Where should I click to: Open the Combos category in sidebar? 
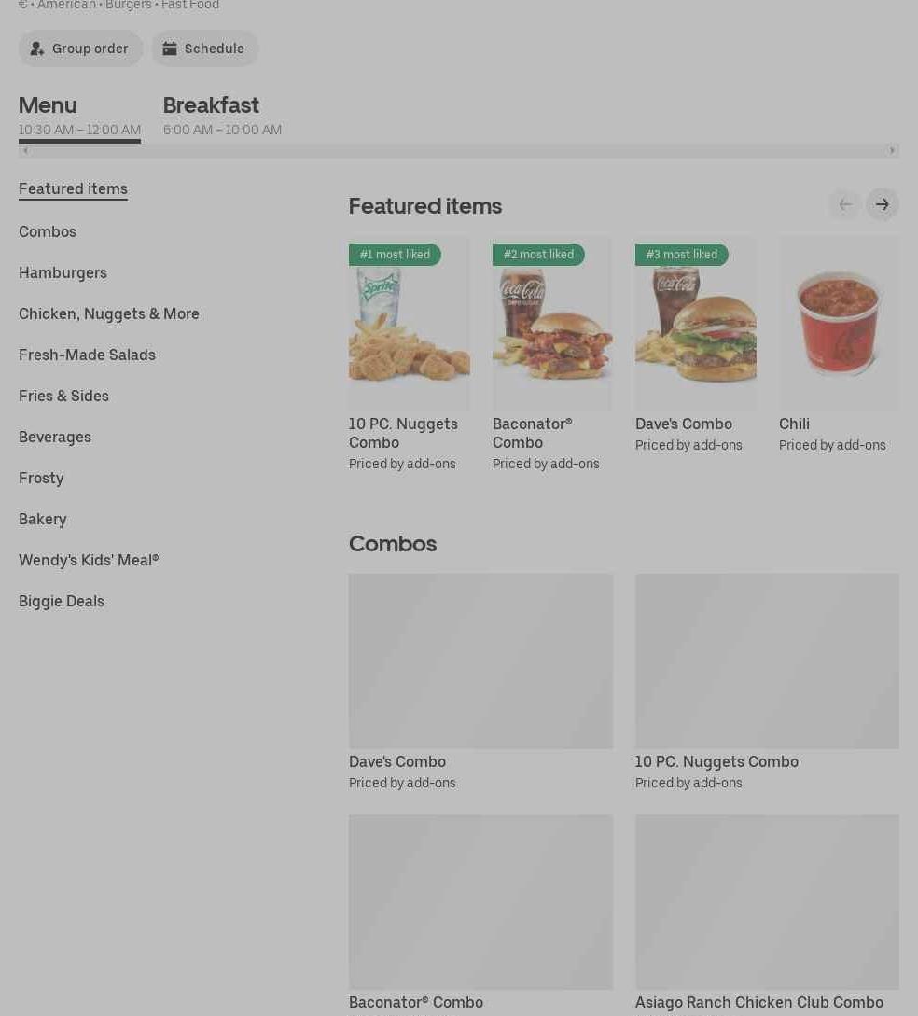[x=48, y=231]
